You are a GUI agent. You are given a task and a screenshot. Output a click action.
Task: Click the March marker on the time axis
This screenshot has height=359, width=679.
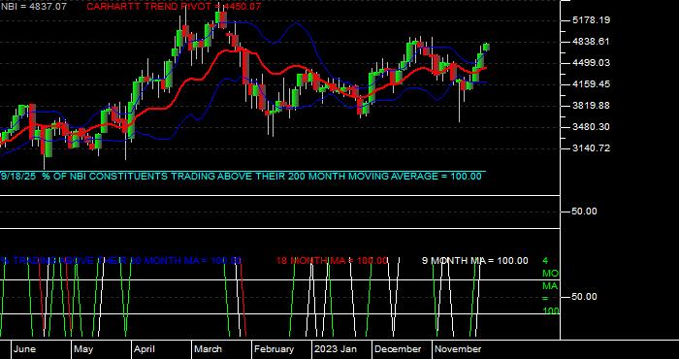pyautogui.click(x=208, y=349)
